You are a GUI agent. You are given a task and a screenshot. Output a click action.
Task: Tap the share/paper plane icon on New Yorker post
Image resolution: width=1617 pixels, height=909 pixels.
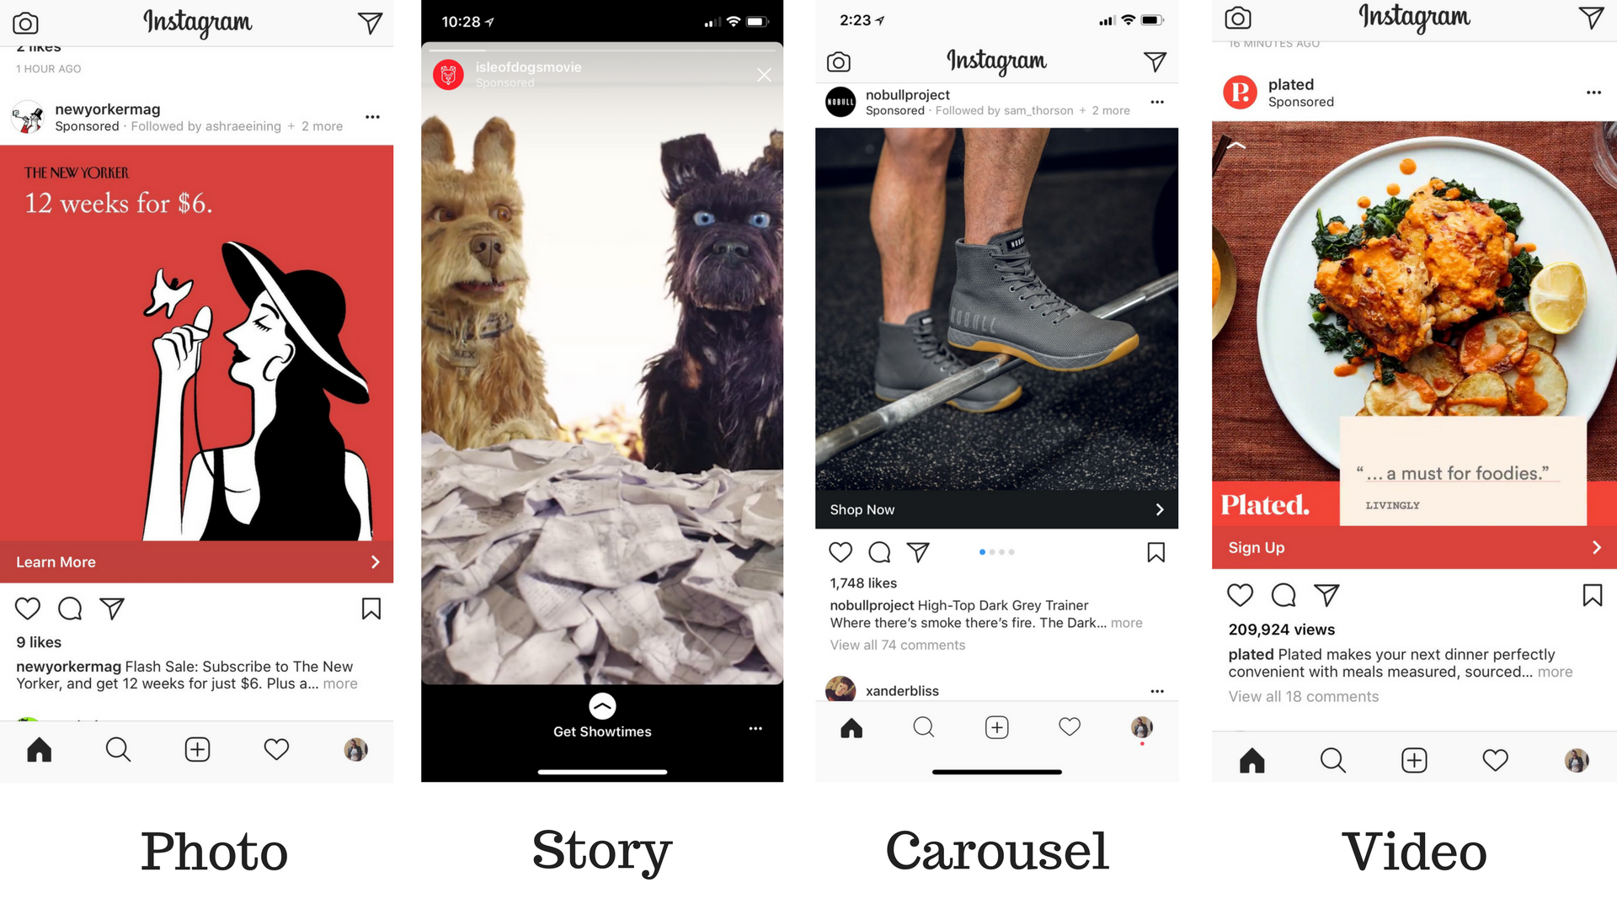[x=112, y=609]
